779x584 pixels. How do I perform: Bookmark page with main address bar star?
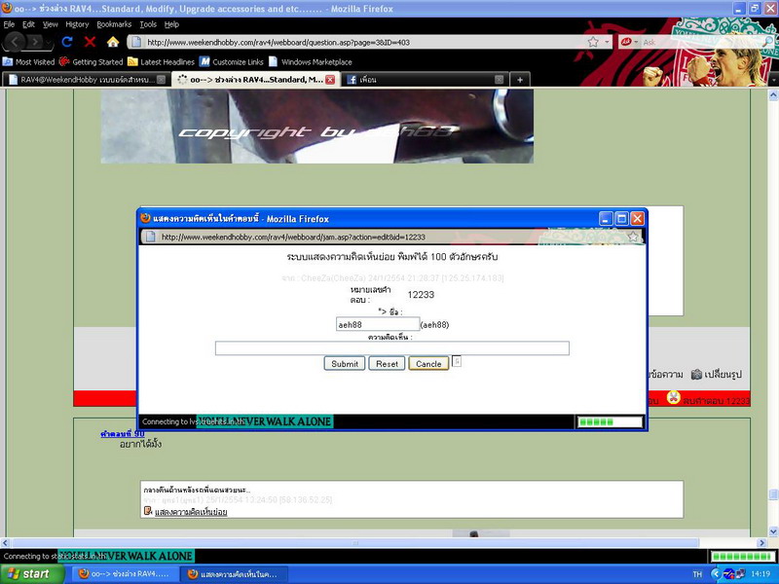point(592,42)
